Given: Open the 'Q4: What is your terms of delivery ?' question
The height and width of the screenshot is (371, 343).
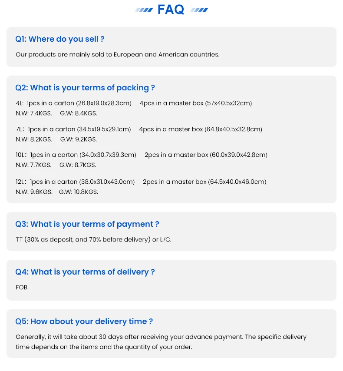Looking at the screenshot, I should (85, 272).
